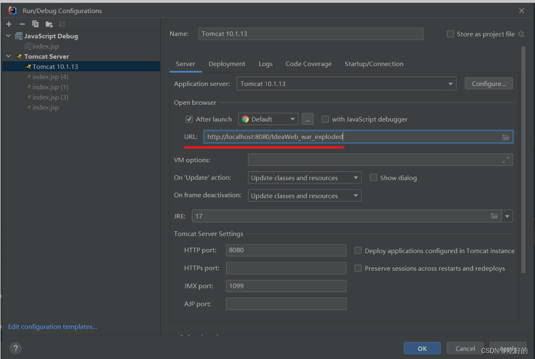Click the ellipsis browser settings button

307,119
